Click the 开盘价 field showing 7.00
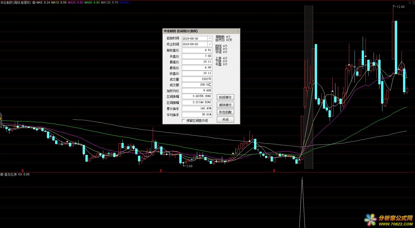 pos(197,56)
